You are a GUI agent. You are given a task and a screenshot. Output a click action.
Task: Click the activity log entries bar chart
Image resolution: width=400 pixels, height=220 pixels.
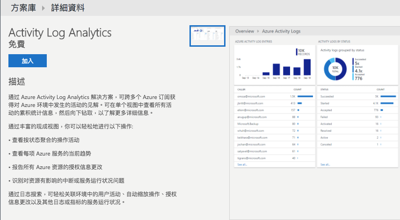click(275, 65)
